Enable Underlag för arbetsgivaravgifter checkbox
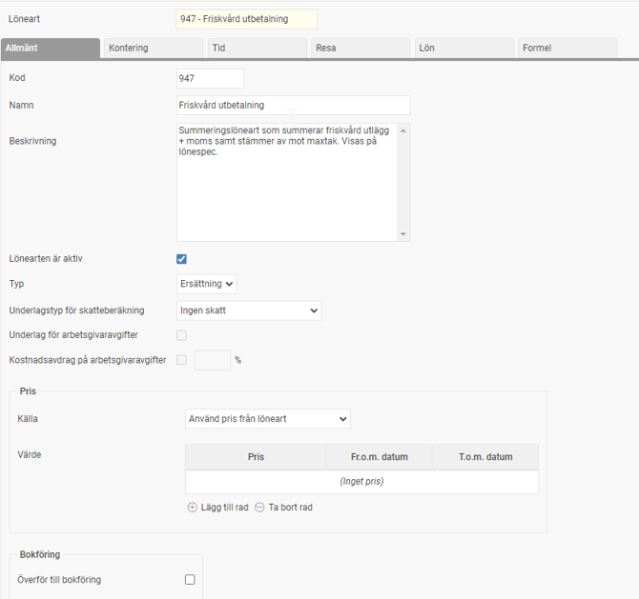 point(182,335)
